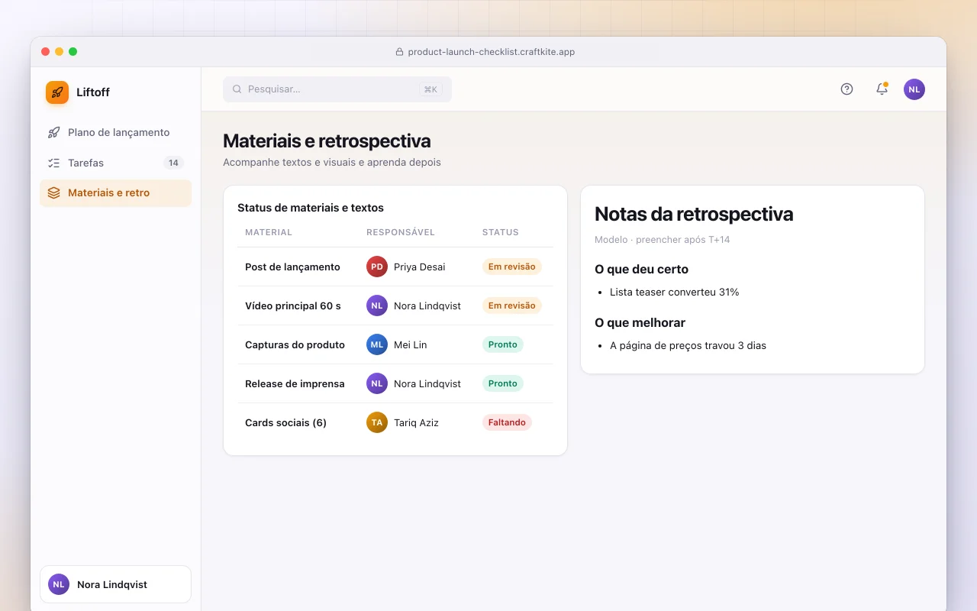Click the STATUS column header

(501, 232)
